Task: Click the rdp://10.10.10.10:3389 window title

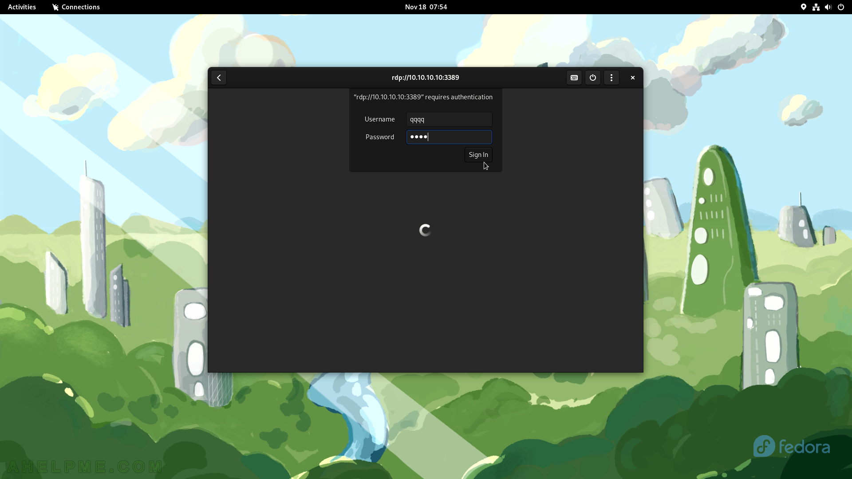Action: click(x=425, y=78)
